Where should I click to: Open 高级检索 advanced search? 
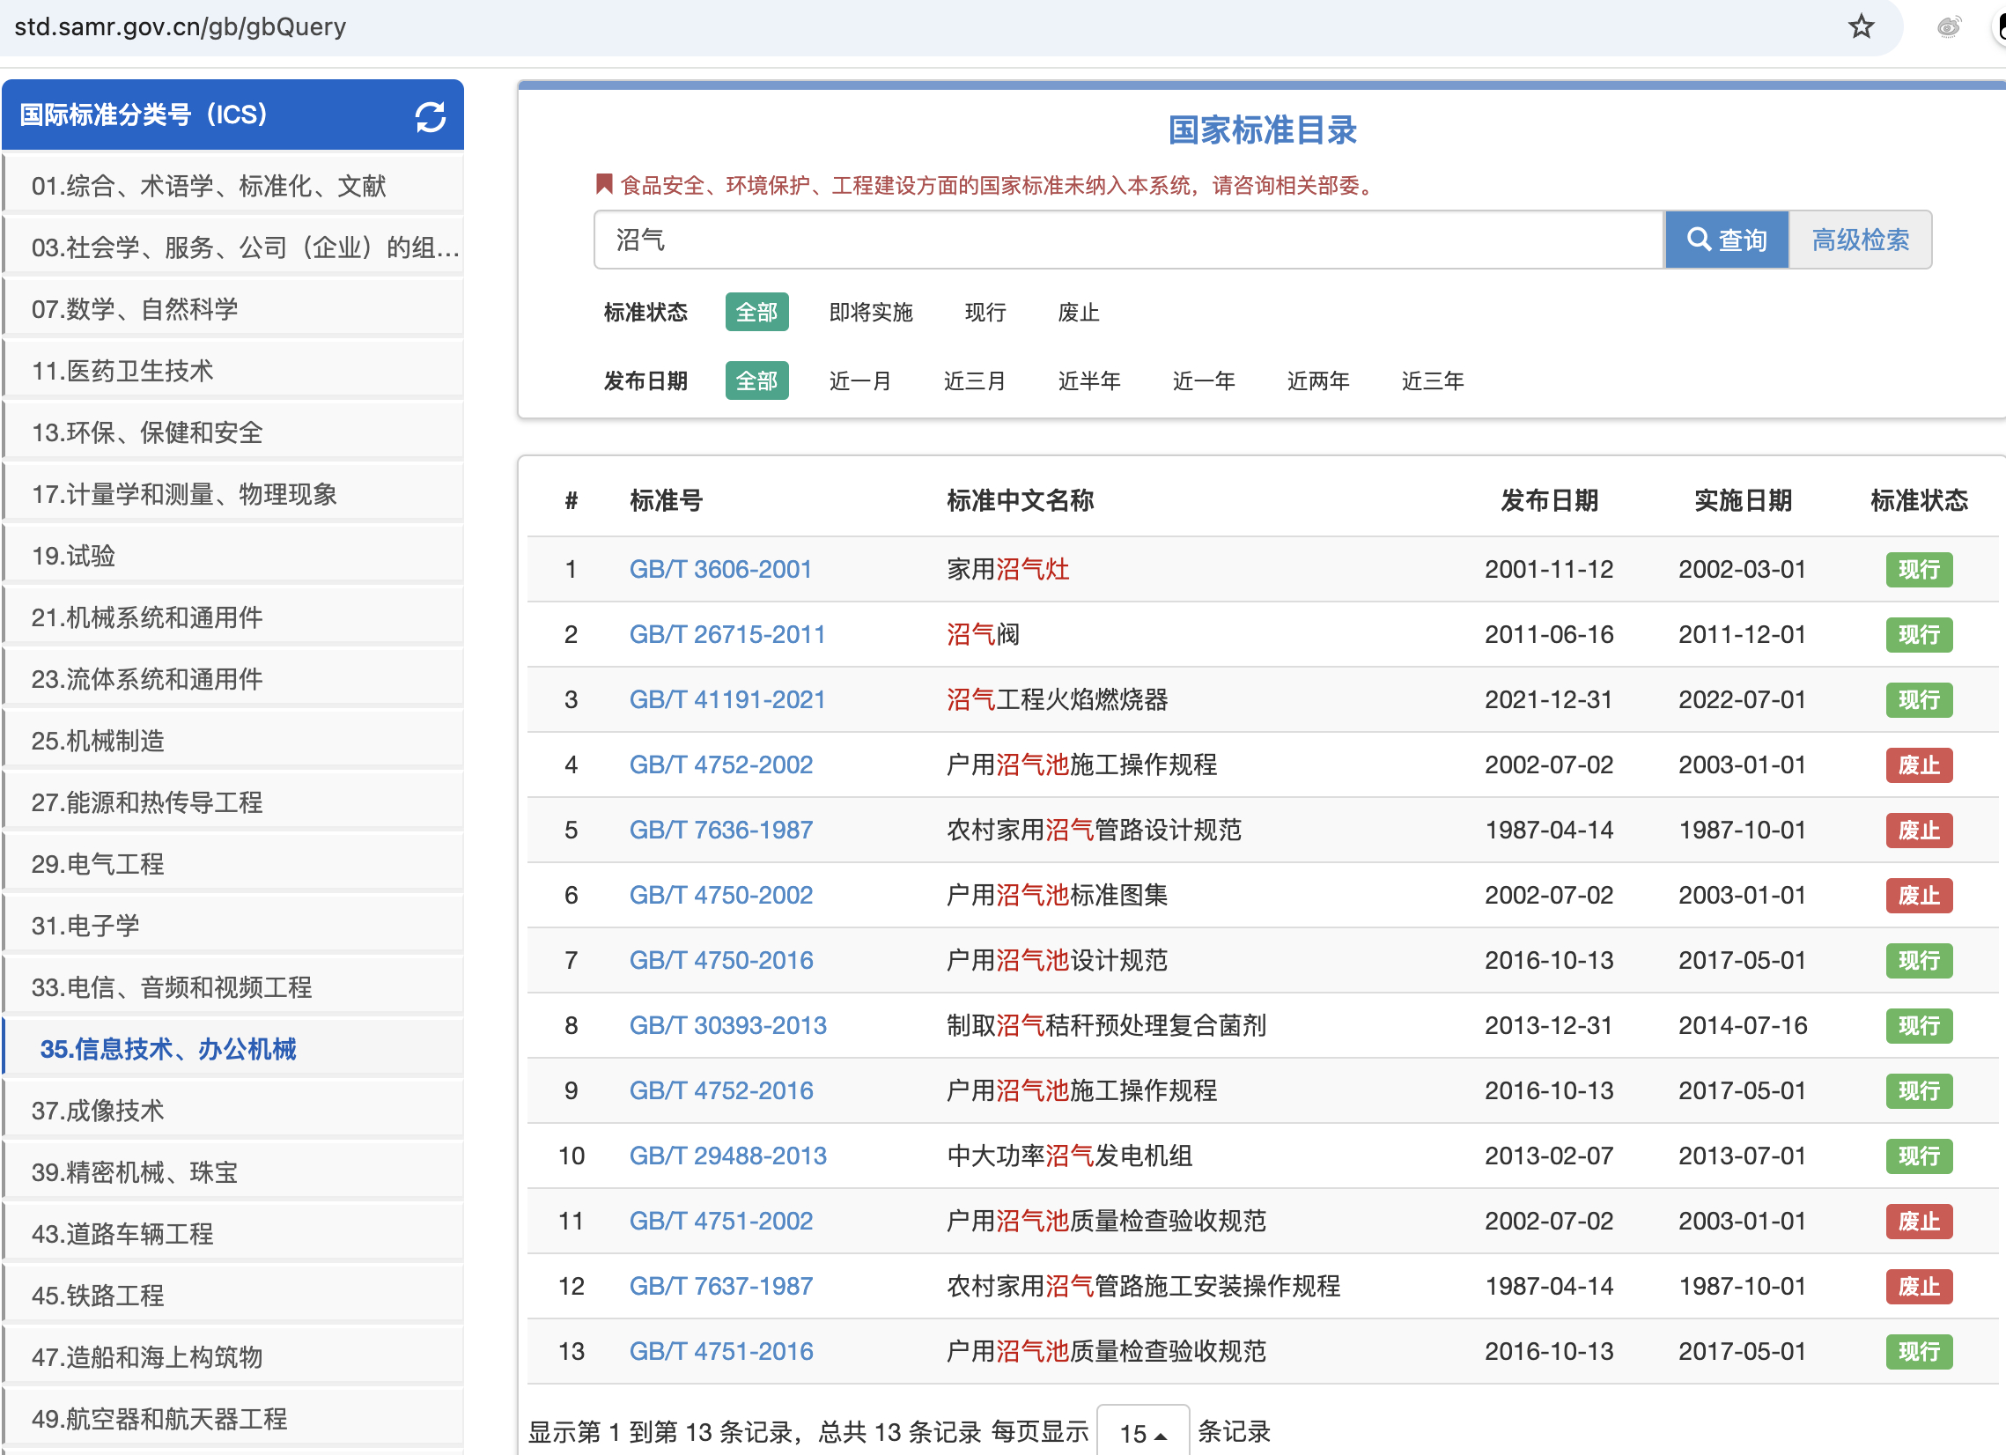pyautogui.click(x=1860, y=240)
